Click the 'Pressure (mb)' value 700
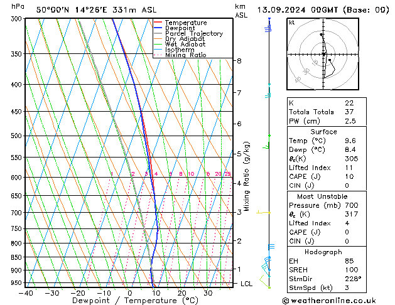This screenshot has height=305, width=395. [x=352, y=205]
